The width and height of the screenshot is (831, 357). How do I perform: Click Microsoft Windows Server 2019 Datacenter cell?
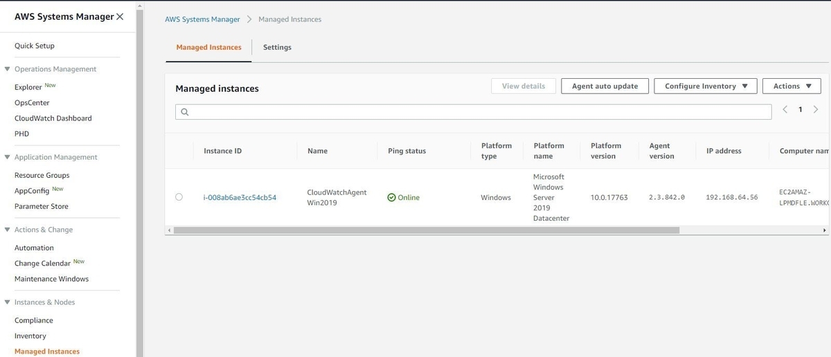pos(551,197)
